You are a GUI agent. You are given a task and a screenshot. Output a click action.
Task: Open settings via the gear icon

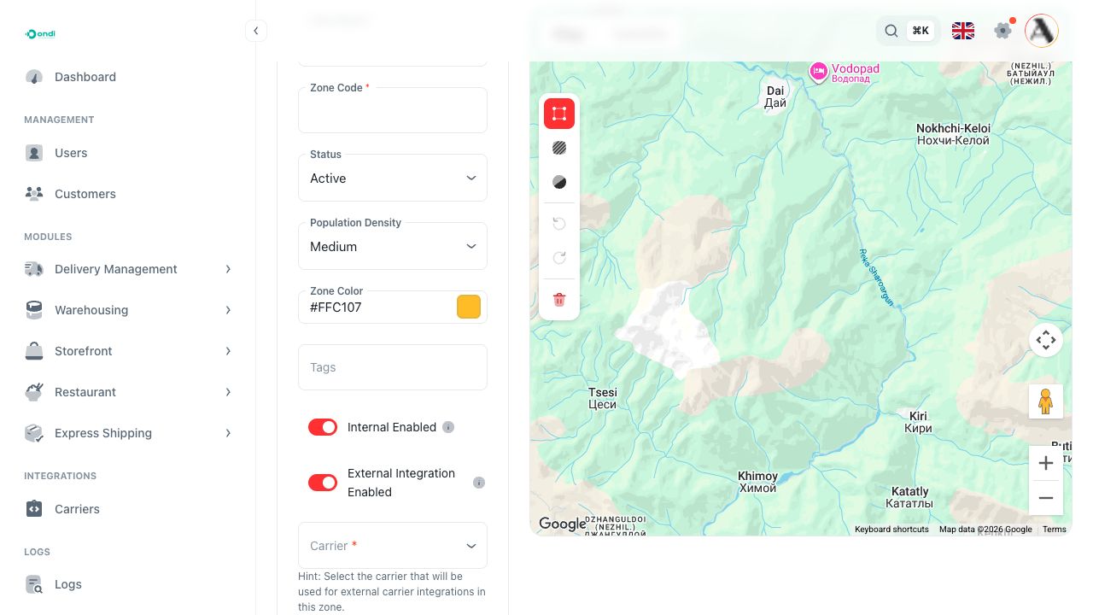1003,31
